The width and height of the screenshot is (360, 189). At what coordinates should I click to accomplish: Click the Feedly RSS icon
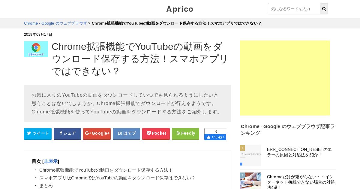tap(178, 133)
